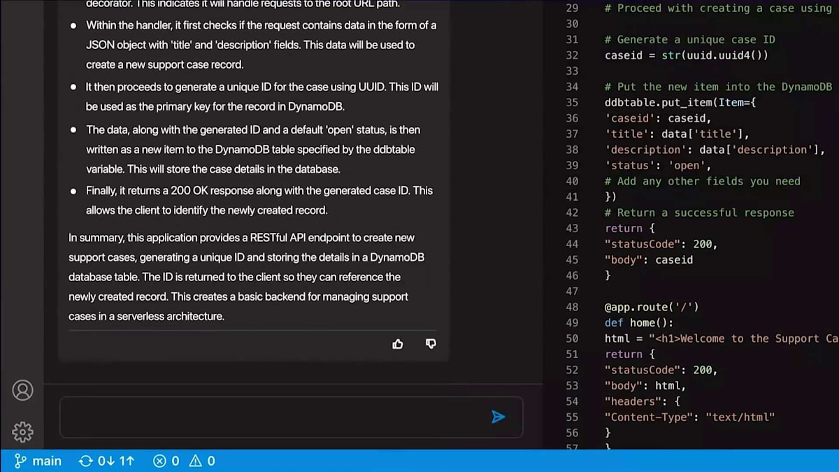Viewport: 839px width, 472px height.
Task: Click the line "'status': 'open',"
Action: pyautogui.click(x=658, y=165)
